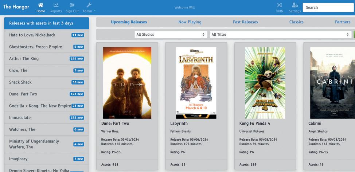Viewport: 355px width, 172px height.
Task: Switch to Upcoming Releases tab
Action: click(129, 22)
